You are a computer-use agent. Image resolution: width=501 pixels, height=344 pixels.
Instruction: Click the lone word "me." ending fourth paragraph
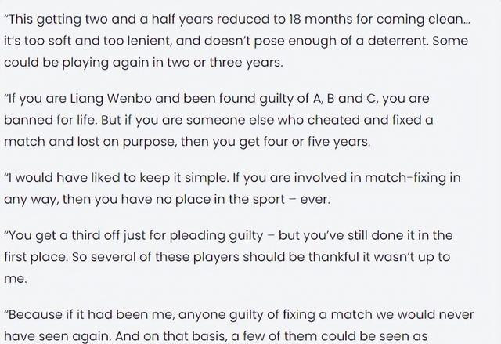point(16,279)
